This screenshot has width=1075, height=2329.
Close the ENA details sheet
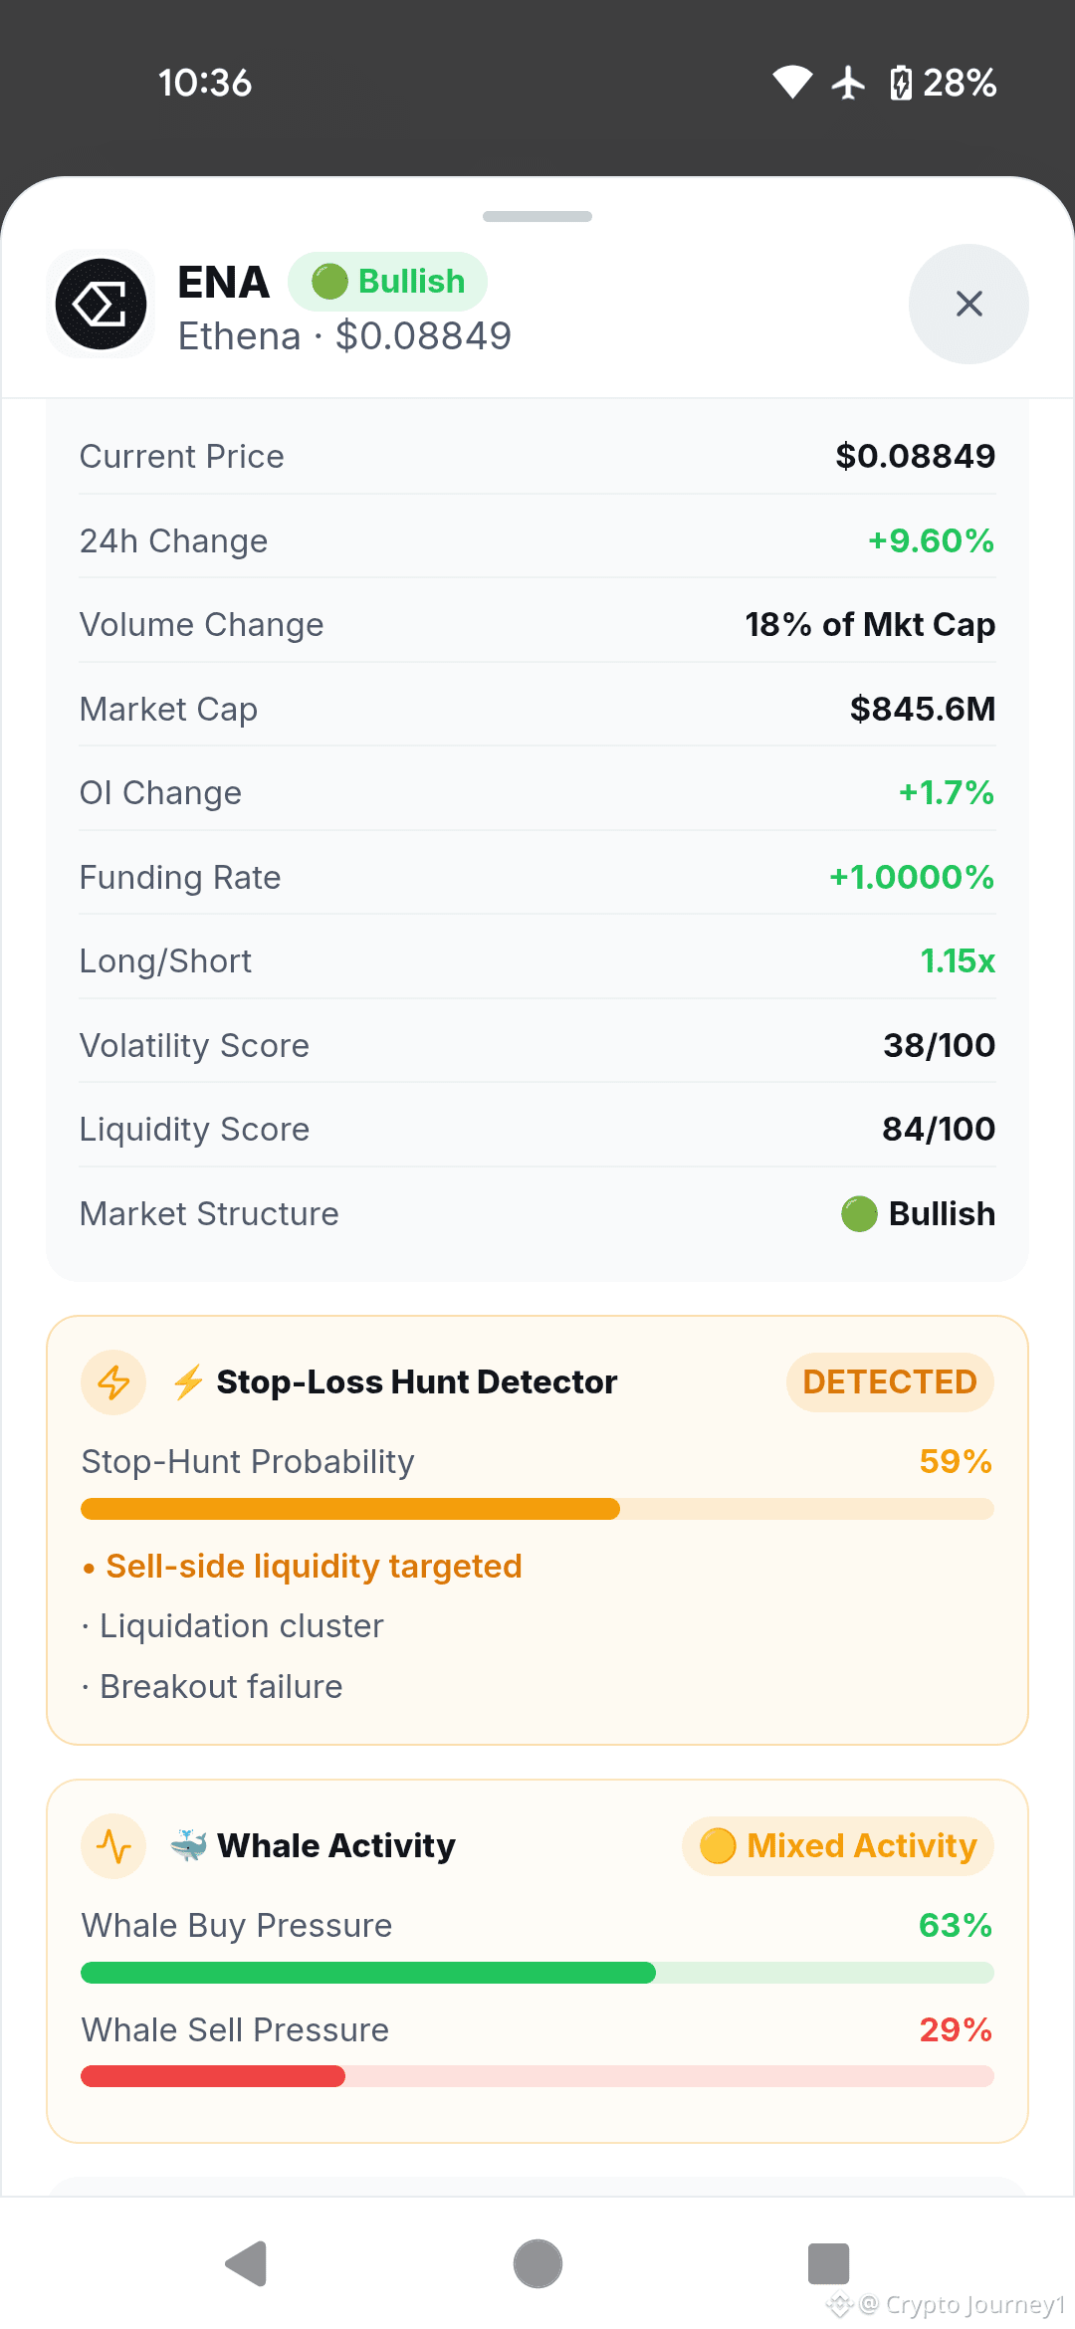point(968,304)
